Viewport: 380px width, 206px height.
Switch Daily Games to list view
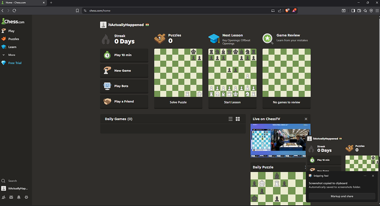click(230, 119)
